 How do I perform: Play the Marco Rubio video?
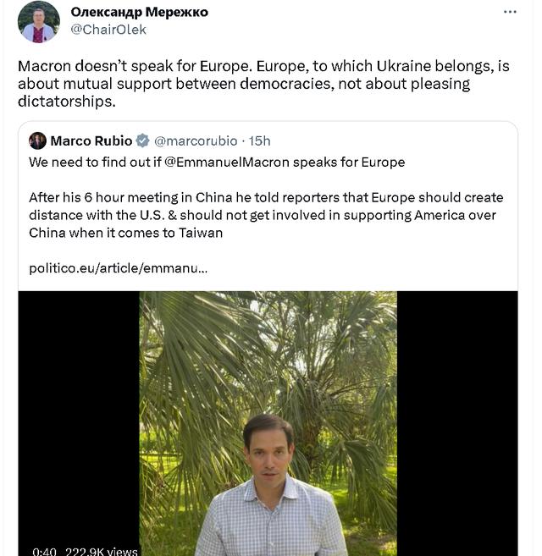coord(268,423)
